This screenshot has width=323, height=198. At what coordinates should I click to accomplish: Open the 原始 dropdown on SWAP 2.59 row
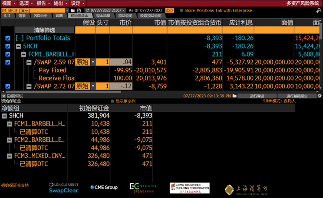[x=92, y=62]
